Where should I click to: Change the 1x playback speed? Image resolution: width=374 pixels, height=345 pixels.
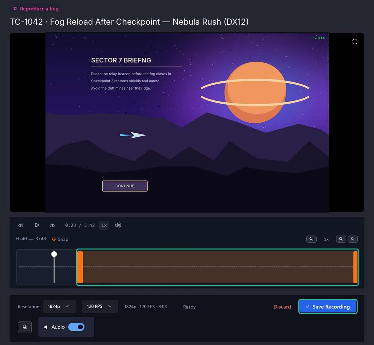pos(104,225)
